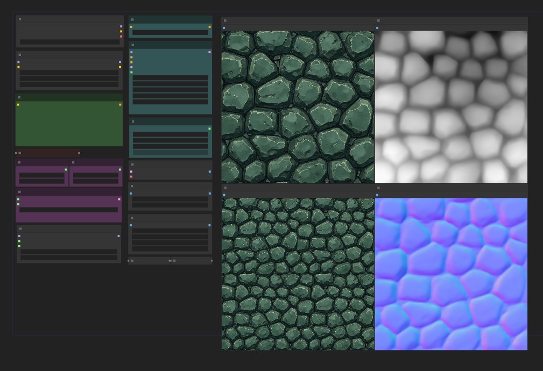Toggle collapse dot of the wide purple node
Viewport: 543px width, 371px height.
pyautogui.click(x=19, y=192)
